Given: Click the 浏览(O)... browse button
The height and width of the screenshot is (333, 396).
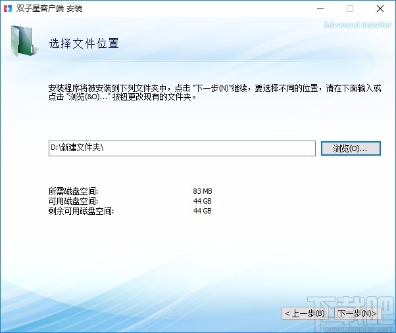Looking at the screenshot, I should [x=351, y=148].
